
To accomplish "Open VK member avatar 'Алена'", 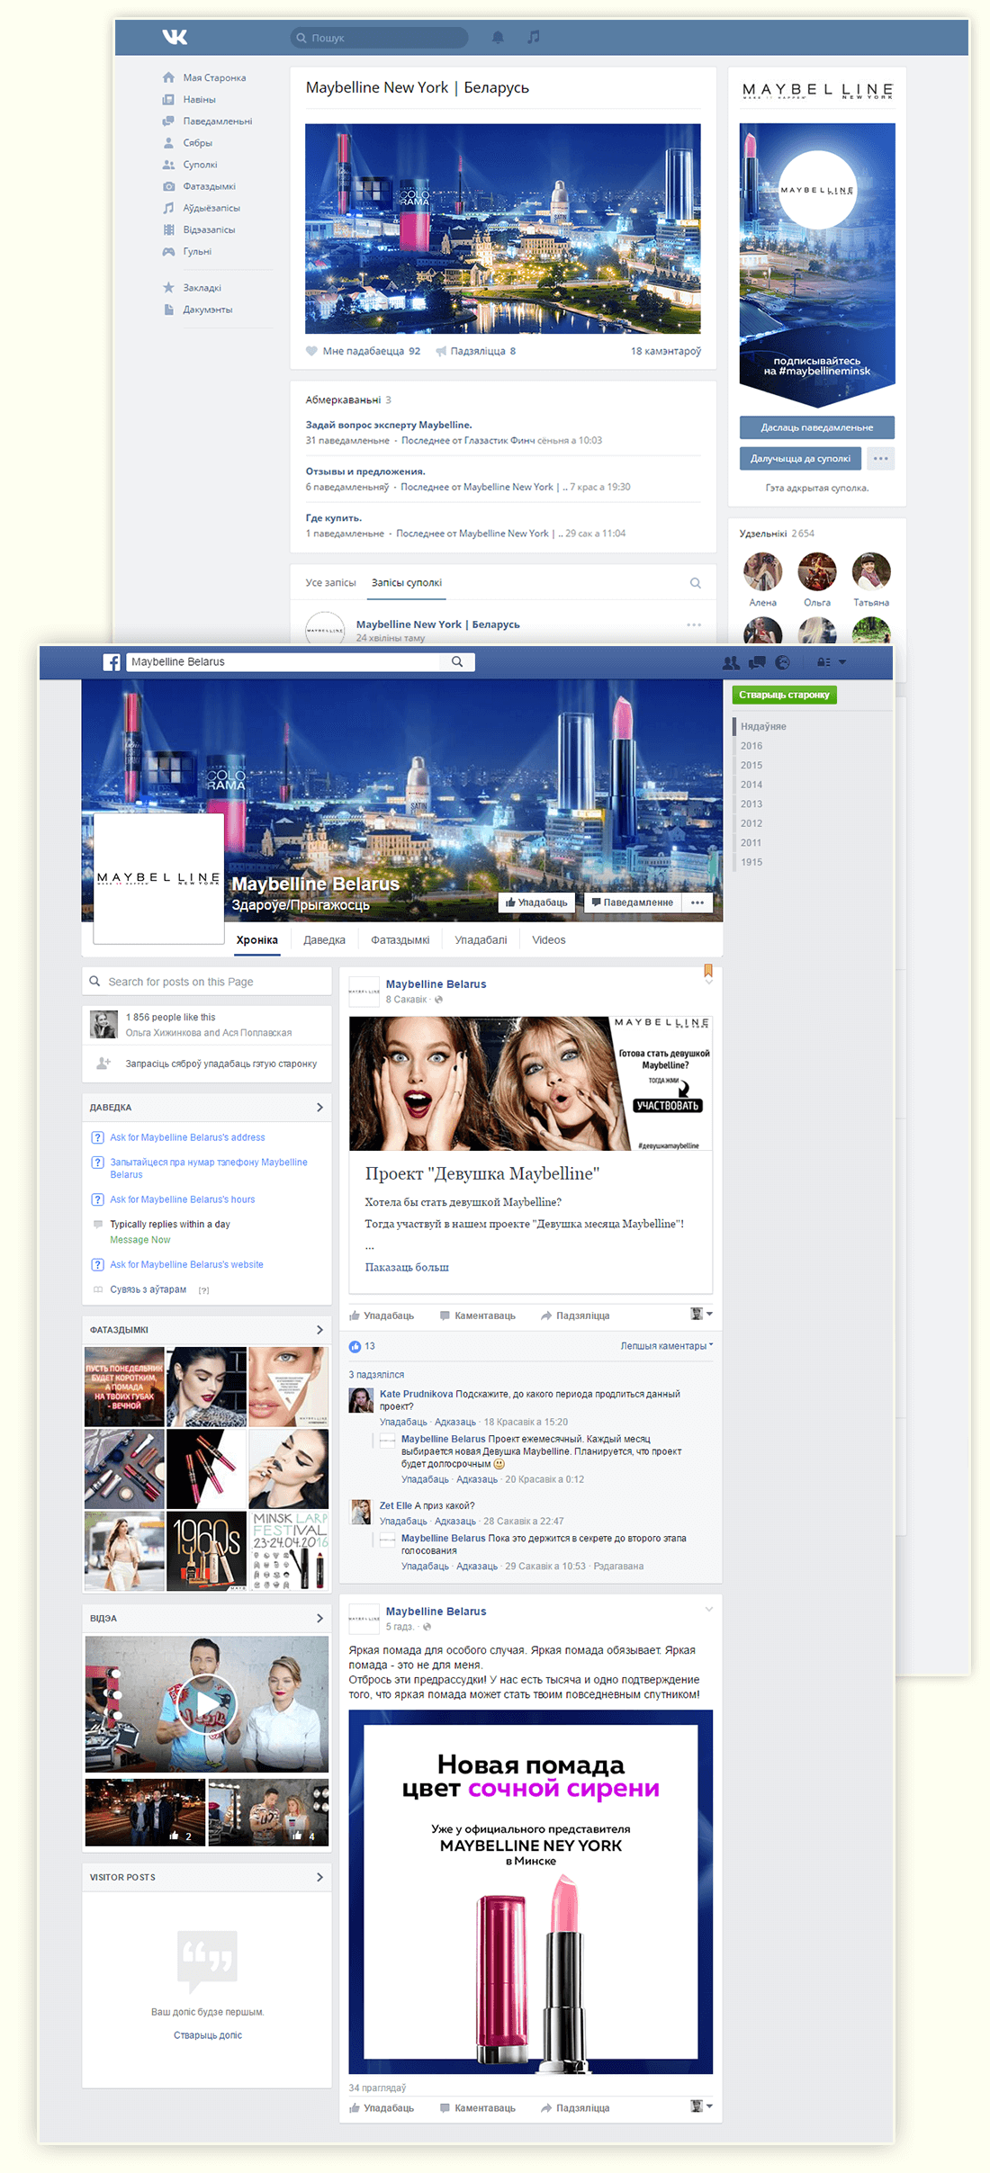I will coord(762,571).
